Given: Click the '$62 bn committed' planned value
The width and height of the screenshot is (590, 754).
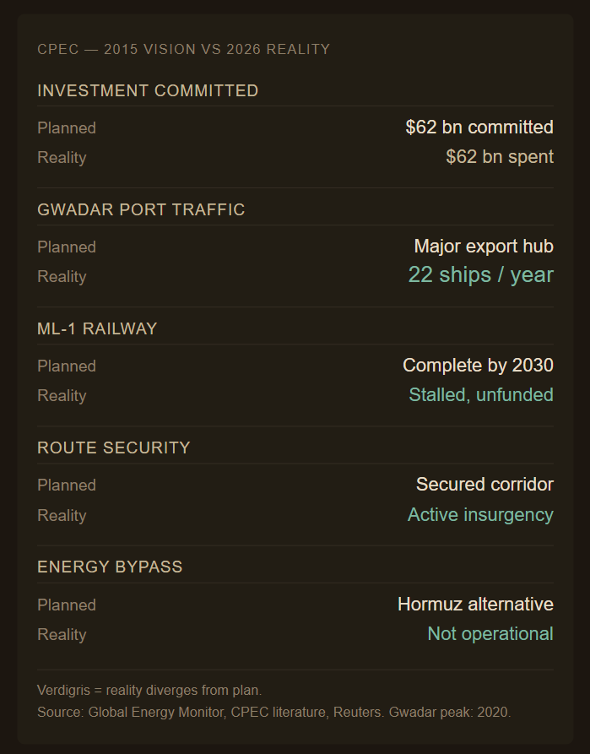Looking at the screenshot, I should pos(479,127).
